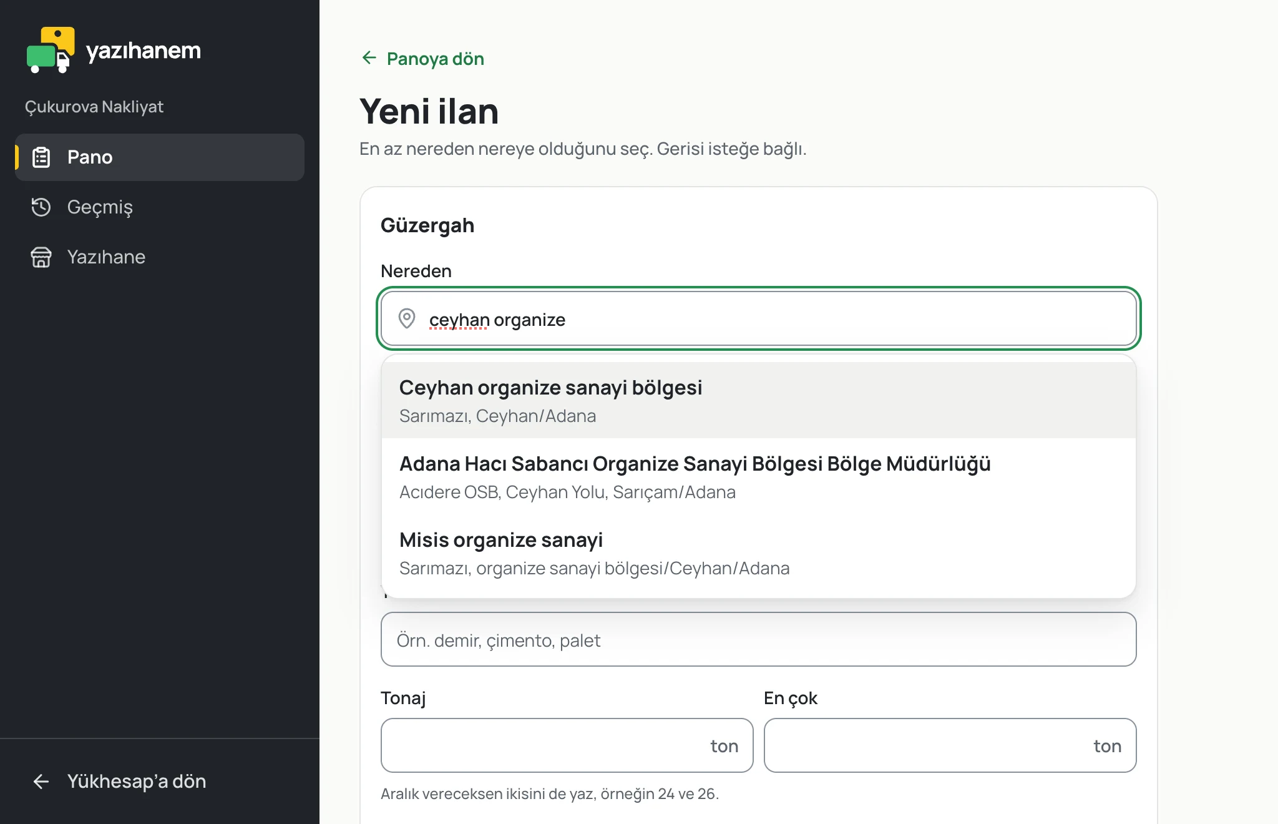This screenshot has width=1278, height=824.
Task: Click the Nereden field label
Action: pyautogui.click(x=416, y=271)
